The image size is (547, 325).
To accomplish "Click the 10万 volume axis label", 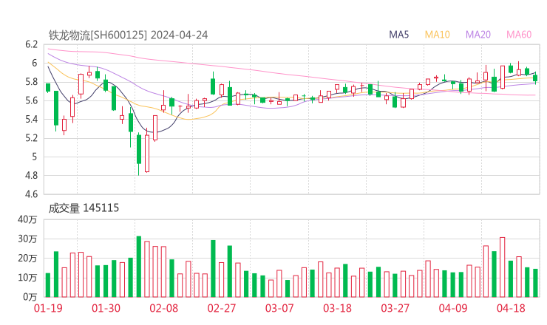I will [x=27, y=278].
